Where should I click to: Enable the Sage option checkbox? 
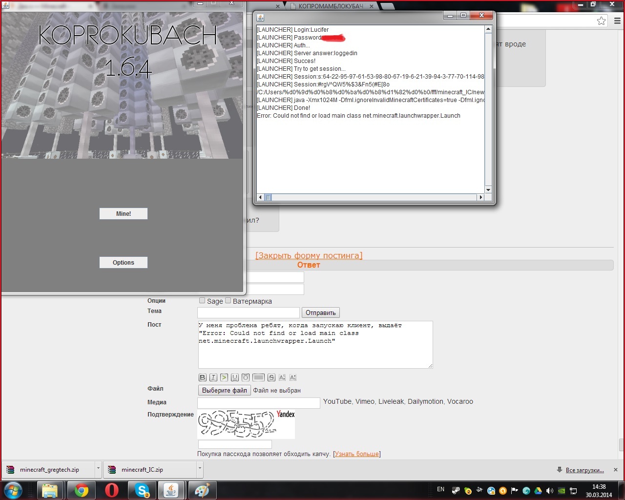click(202, 301)
